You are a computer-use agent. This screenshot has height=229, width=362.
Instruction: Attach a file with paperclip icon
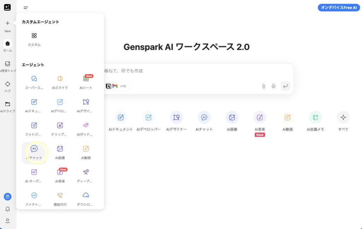[263, 86]
